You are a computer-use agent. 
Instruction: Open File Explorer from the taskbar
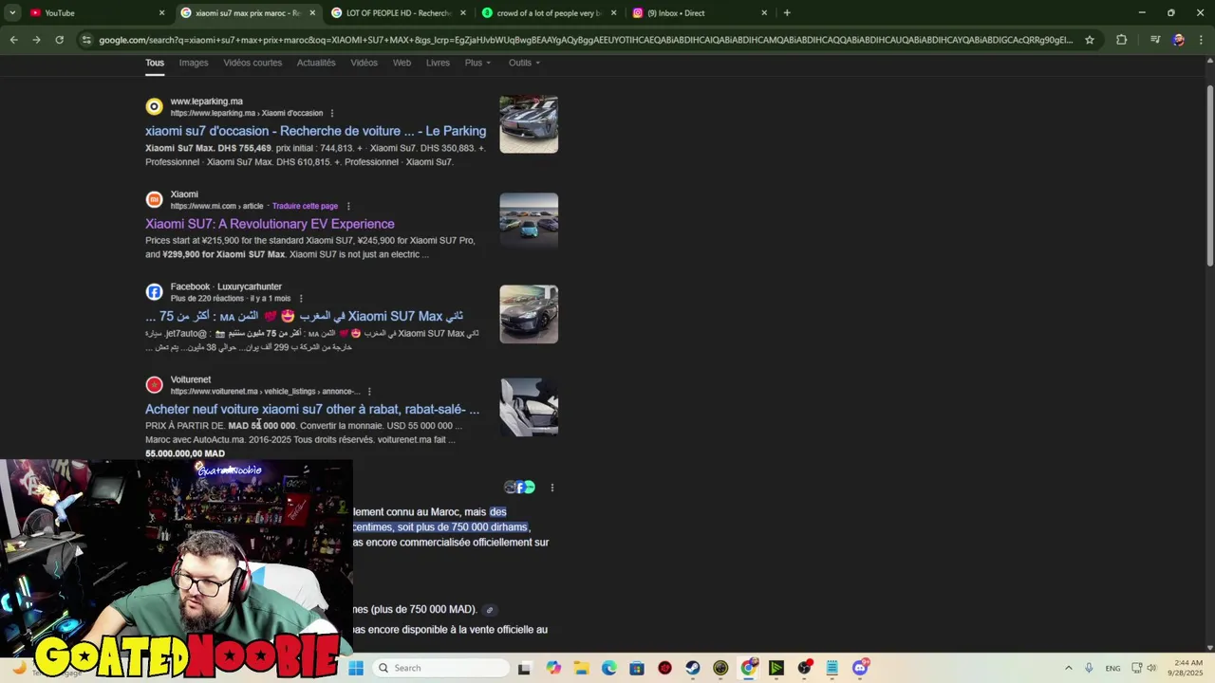(581, 668)
